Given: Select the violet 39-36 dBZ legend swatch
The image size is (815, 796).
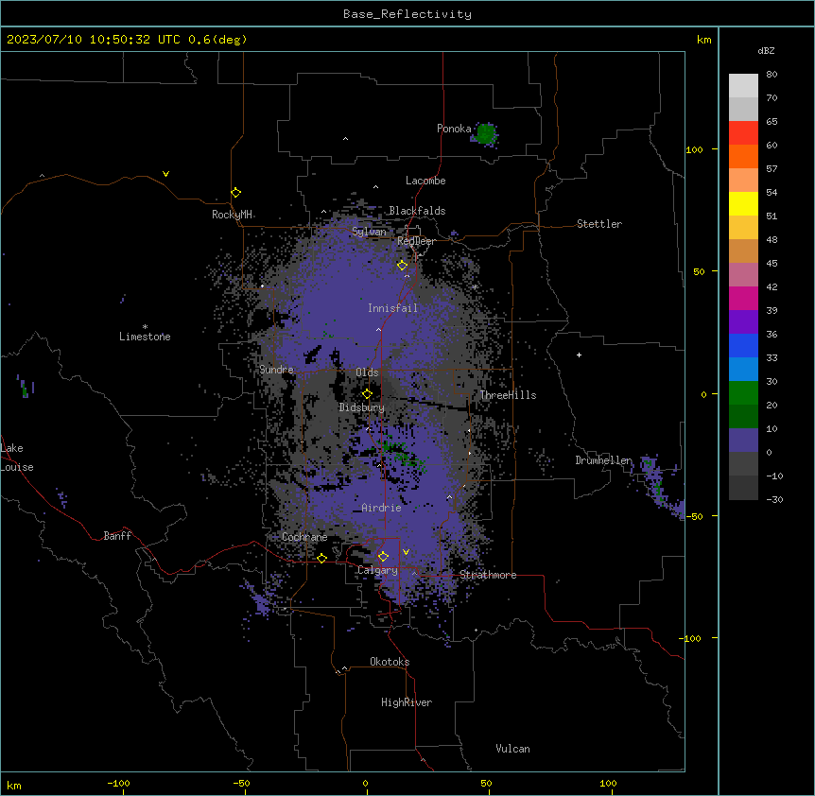Looking at the screenshot, I should (743, 322).
